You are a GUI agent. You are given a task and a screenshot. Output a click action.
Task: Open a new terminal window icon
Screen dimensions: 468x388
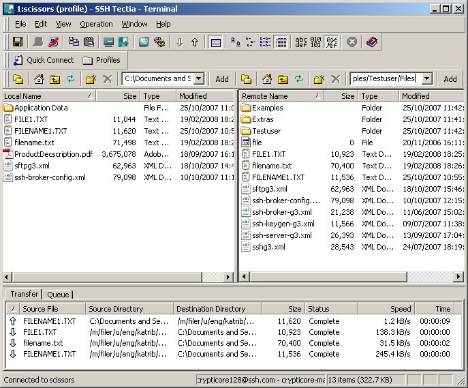coord(108,42)
